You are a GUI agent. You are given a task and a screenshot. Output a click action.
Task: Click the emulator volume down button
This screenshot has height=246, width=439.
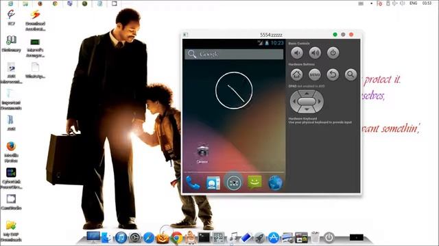tap(297, 53)
